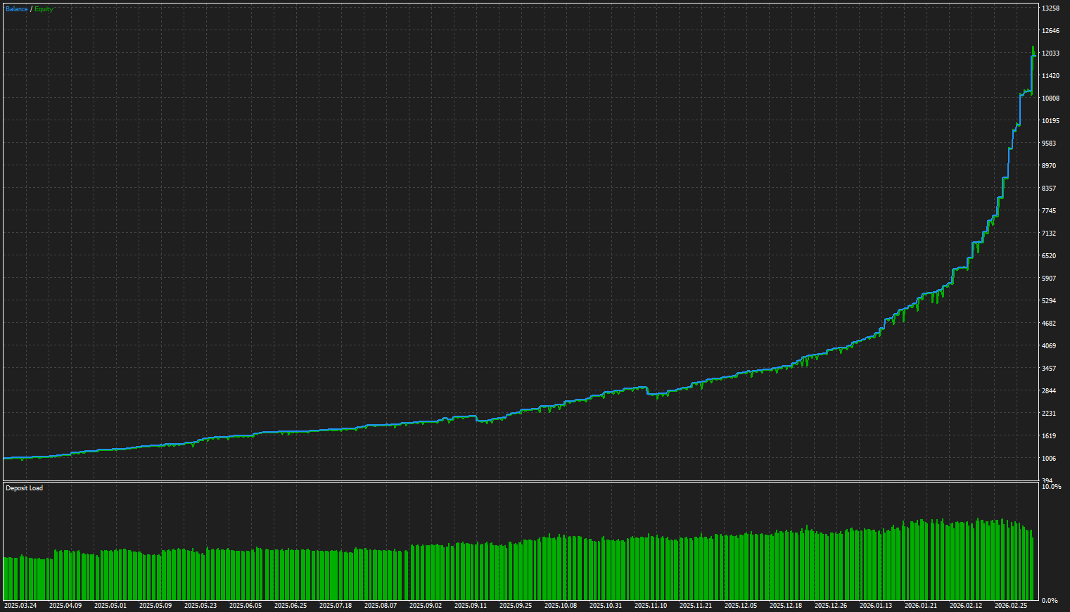Select the 2025.11.10 date label
The height and width of the screenshot is (612, 1070).
pos(651,605)
